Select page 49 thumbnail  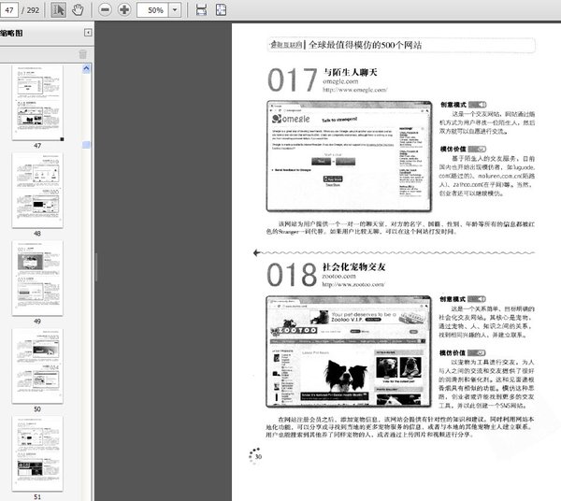[37, 279]
